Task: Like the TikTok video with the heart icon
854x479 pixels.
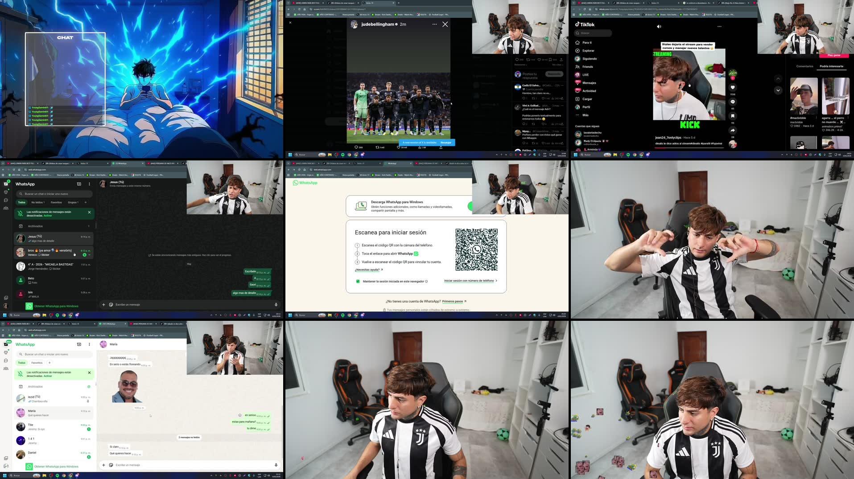Action: [733, 87]
